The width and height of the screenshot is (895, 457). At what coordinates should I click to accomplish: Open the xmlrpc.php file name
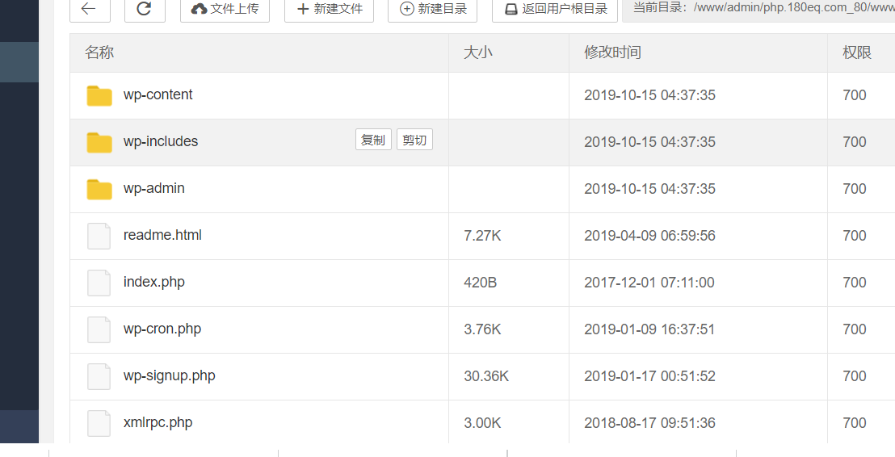click(x=158, y=422)
